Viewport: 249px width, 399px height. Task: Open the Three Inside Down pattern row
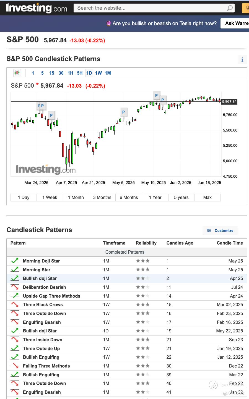coord(43,340)
